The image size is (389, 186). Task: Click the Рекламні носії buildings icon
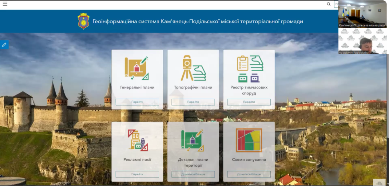tap(137, 140)
